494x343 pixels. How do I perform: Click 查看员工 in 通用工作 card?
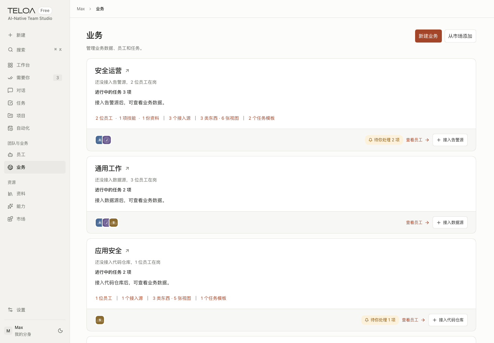[417, 223]
